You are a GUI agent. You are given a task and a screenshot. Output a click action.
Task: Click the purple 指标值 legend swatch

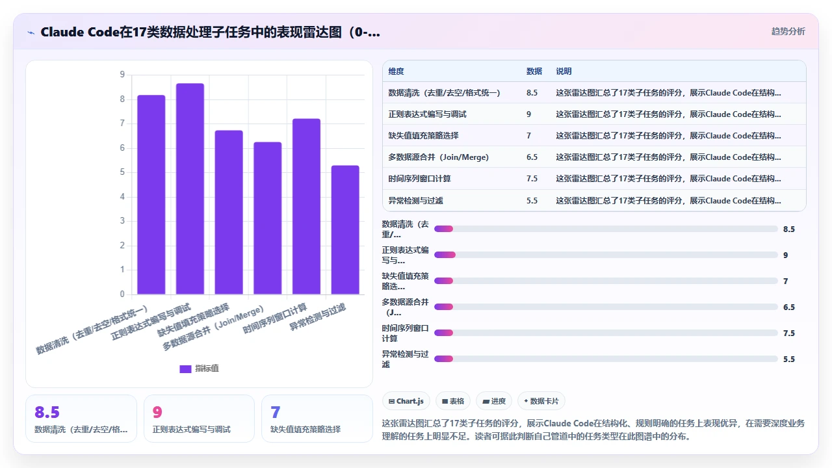coord(185,369)
